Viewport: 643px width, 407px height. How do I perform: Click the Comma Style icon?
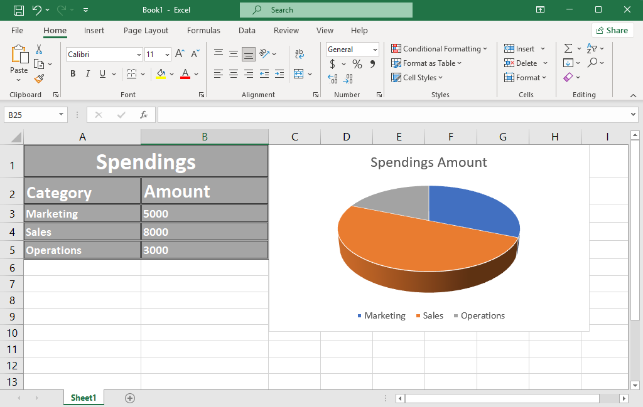tap(373, 64)
